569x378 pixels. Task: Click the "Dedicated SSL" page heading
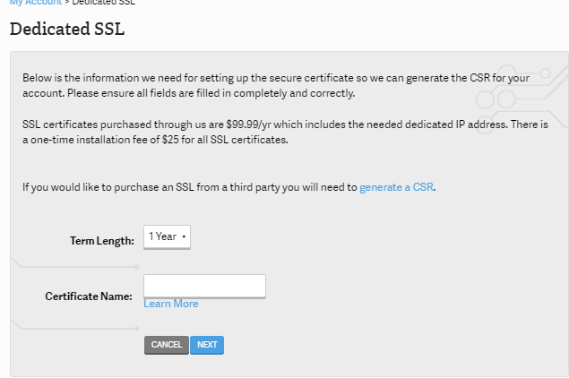[67, 29]
